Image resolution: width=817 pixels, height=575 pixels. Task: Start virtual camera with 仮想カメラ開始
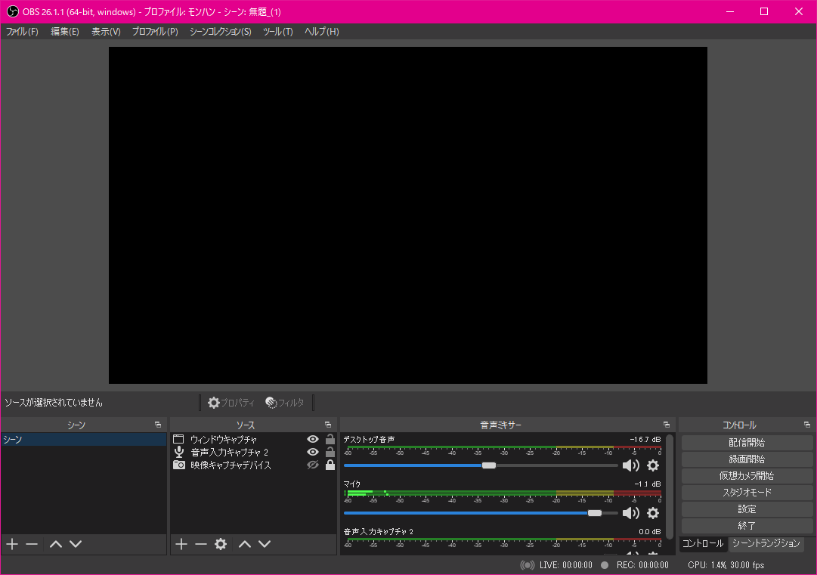[747, 476]
